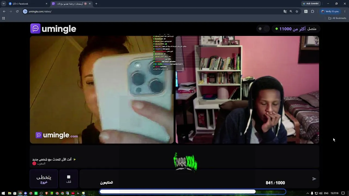This screenshot has height=196, width=349.
Task: Open the Extensions puzzle menu
Action: pyautogui.click(x=312, y=11)
